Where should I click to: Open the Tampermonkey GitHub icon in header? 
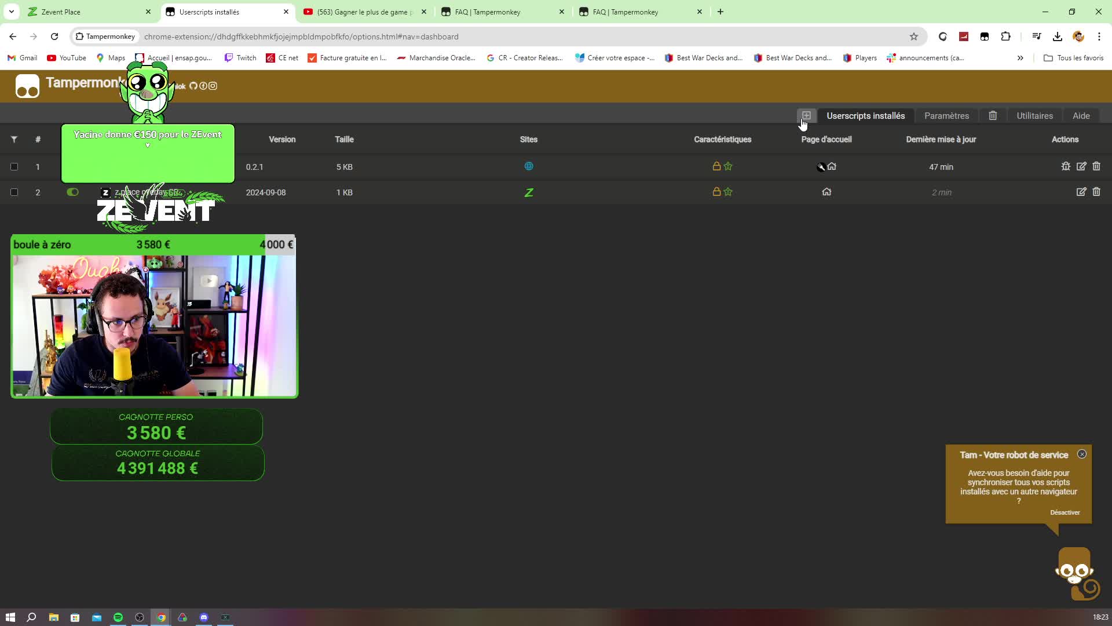(193, 86)
